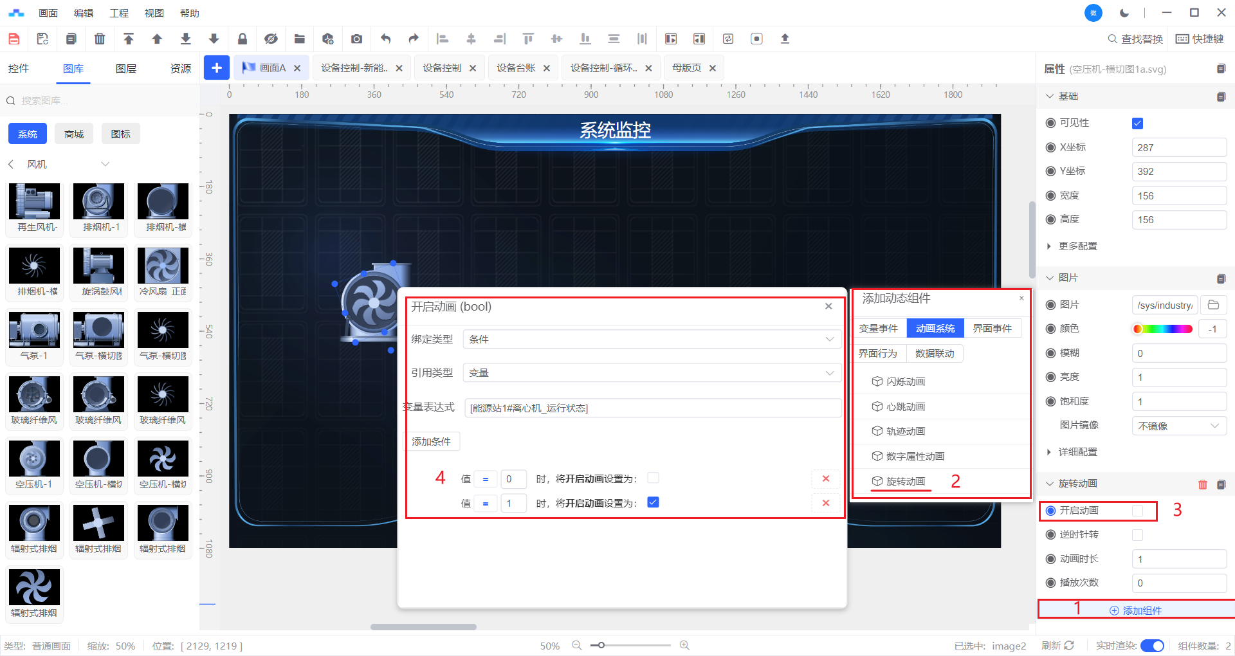
Task: Click the 添加组件 button
Action: (1136, 610)
